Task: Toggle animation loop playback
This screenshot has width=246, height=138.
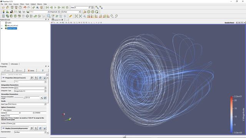Action: pos(67,8)
